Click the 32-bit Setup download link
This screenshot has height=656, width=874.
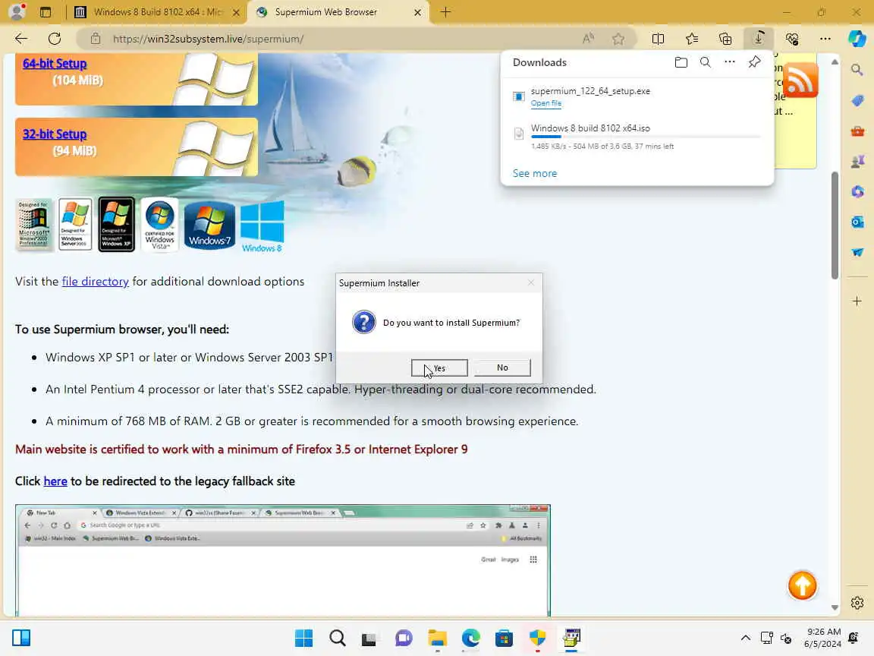click(x=55, y=134)
